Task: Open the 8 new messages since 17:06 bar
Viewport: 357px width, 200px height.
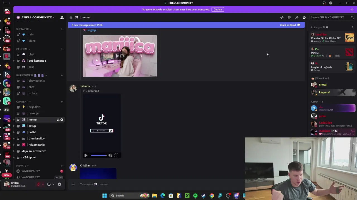Action: point(186,25)
